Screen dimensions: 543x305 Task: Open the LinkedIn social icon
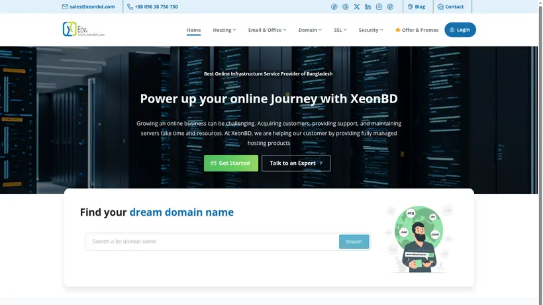click(368, 7)
